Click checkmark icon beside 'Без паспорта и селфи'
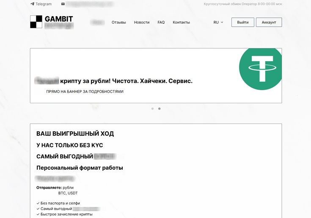Screen dimensions: 311x218 point(38,203)
